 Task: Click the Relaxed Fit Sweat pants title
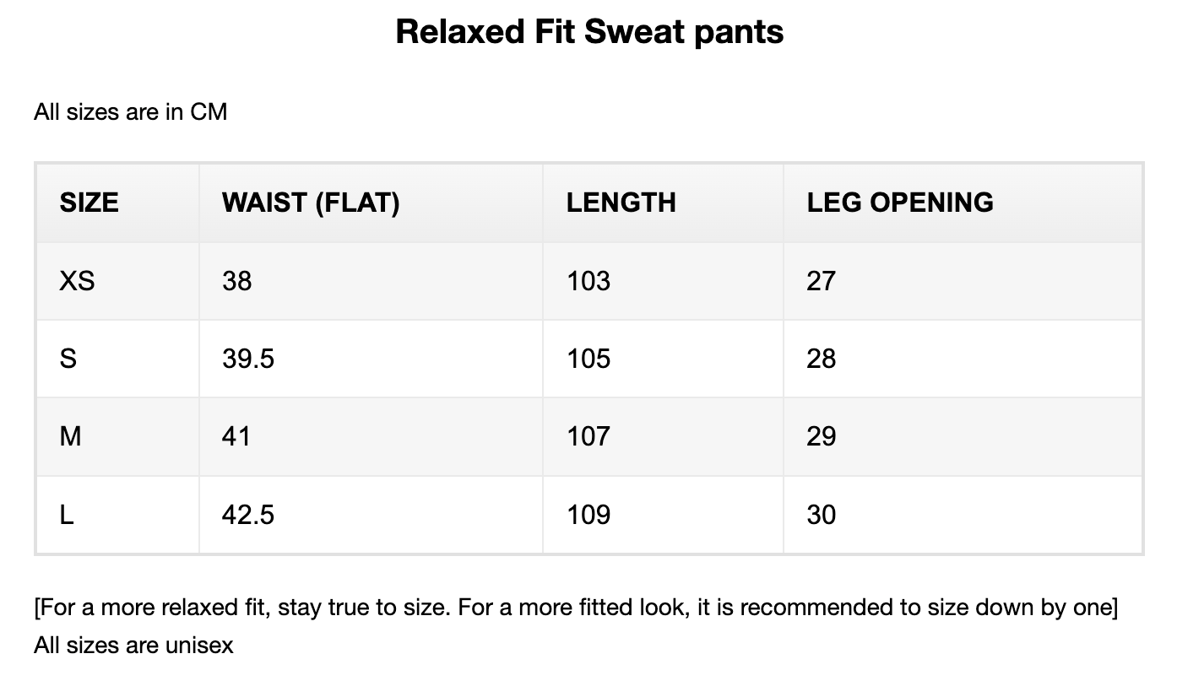click(589, 32)
